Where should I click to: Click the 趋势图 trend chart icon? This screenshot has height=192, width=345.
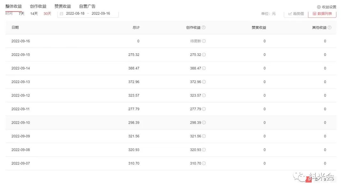(290, 14)
